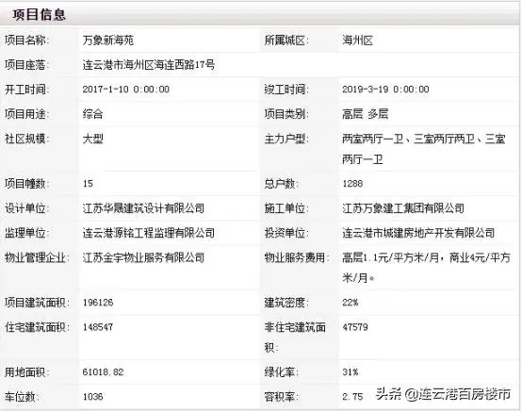Click investor 连云港市城建房地产开发有限公司
The width and height of the screenshot is (522, 412).
tap(418, 233)
